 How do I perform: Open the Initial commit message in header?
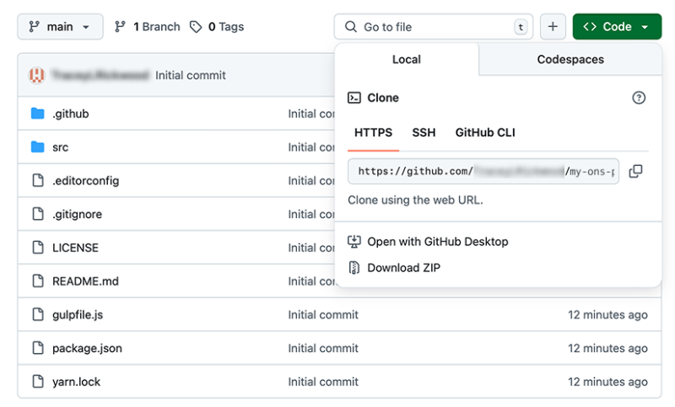point(191,75)
